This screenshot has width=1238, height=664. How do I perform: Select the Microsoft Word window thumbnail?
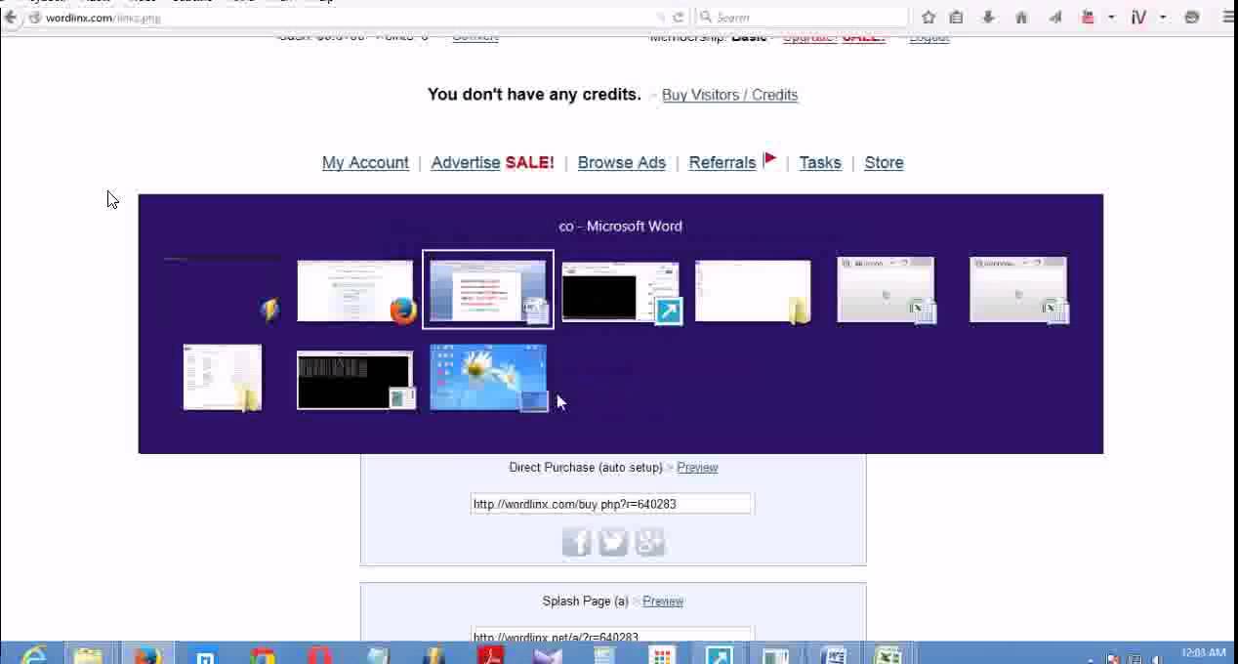(x=488, y=290)
